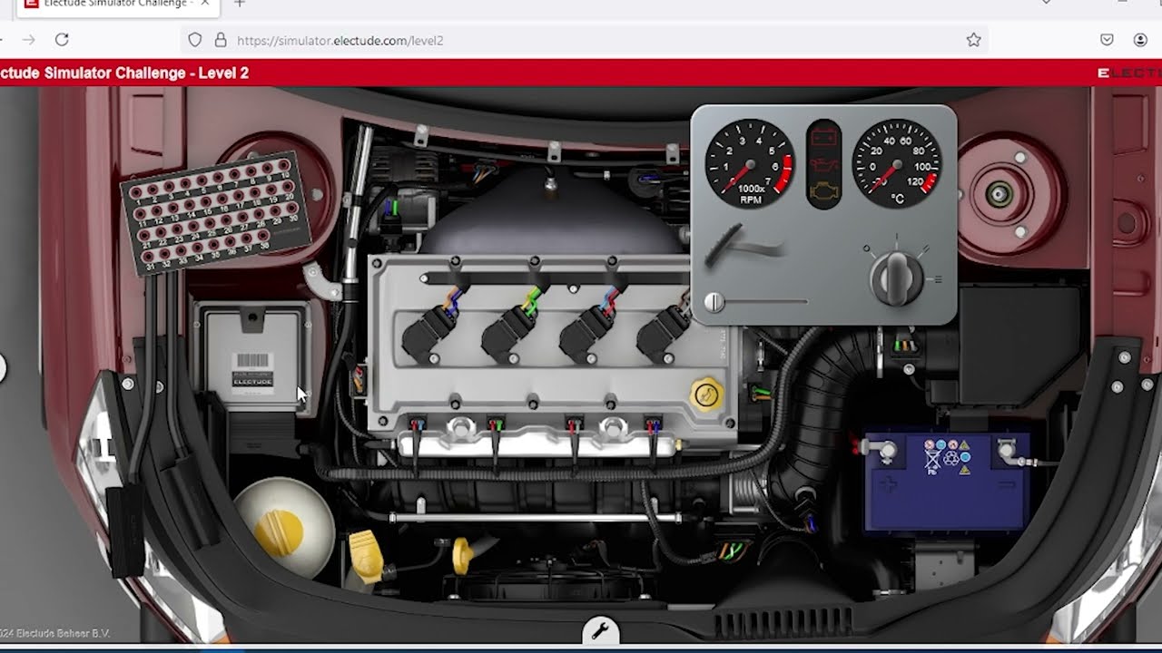Reload the simulator page
This screenshot has width=1162, height=653.
[x=62, y=40]
